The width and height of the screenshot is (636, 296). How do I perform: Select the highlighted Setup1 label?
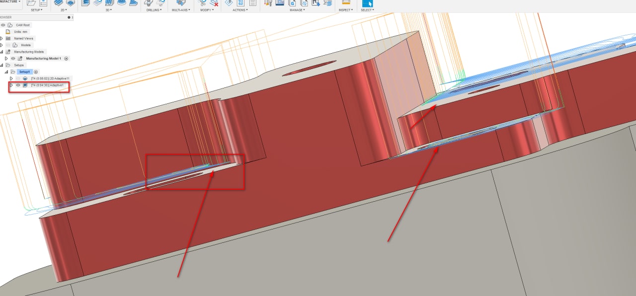pos(25,72)
